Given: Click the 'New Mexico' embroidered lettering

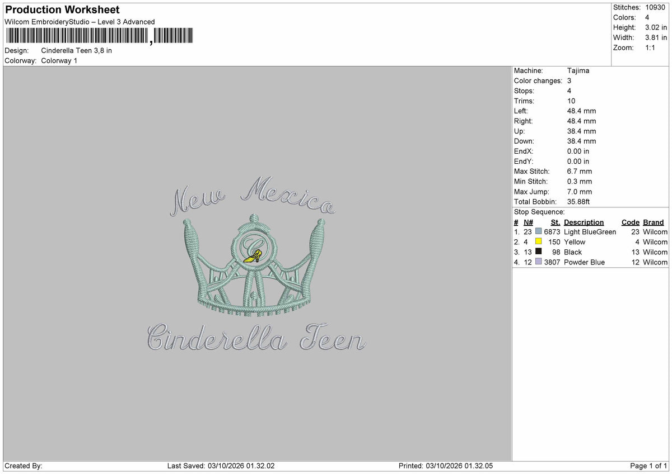Looking at the screenshot, I should pos(253,197).
